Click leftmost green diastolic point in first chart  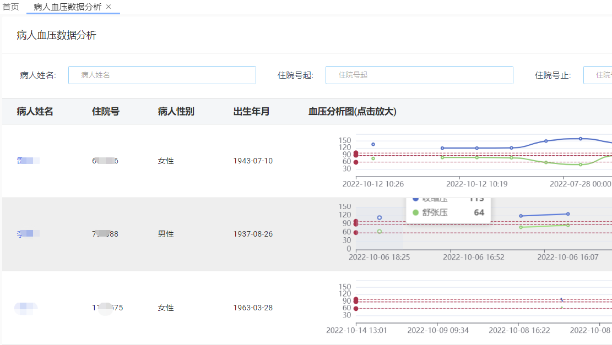[x=373, y=158]
